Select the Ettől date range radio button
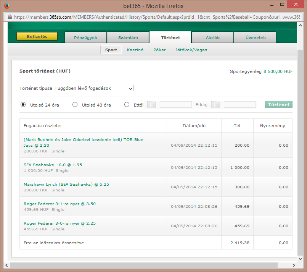 click(127, 105)
